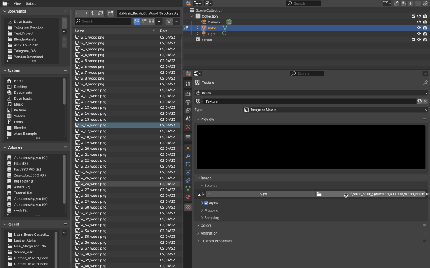The height and width of the screenshot is (268, 430).
Task: Disable Light in renders camera icon
Action: (x=425, y=33)
